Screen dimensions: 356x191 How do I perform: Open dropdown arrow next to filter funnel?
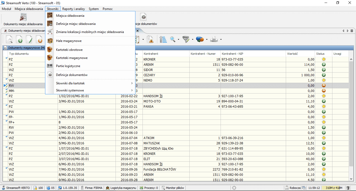point(193,40)
